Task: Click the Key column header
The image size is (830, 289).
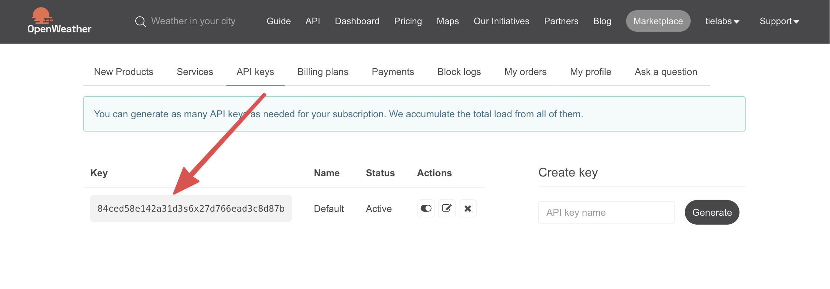Action: click(99, 173)
